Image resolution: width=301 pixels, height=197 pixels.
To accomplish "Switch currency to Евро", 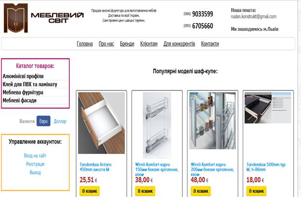I will click(x=43, y=121).
